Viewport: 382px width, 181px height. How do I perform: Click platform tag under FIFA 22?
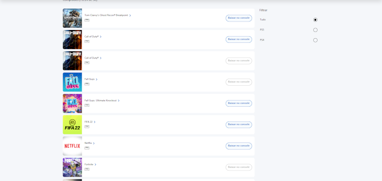click(87, 127)
